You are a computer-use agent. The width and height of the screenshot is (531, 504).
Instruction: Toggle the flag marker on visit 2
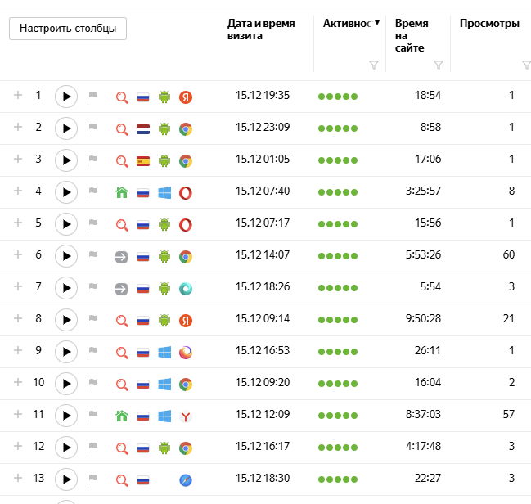point(93,128)
